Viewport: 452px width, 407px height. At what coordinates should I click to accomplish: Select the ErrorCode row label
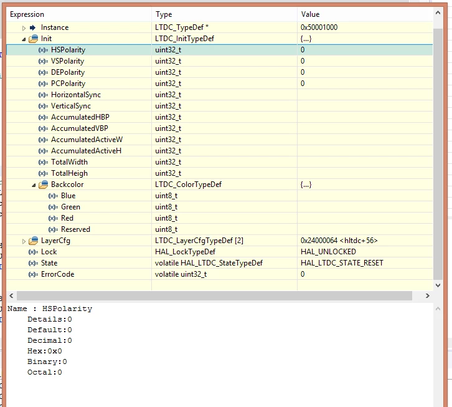coord(58,274)
